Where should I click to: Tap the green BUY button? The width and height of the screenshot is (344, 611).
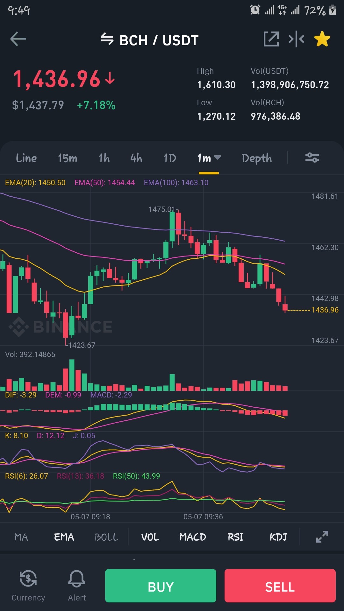coord(161,586)
